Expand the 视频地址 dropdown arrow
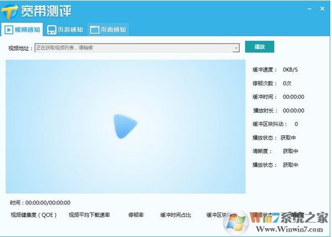Image resolution: width=332 pixels, height=237 pixels. [x=236, y=48]
